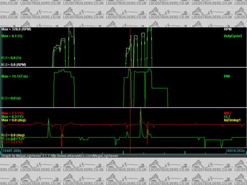Click the vertical red cursor line
This screenshot has height=185, width=247.
click(130, 89)
